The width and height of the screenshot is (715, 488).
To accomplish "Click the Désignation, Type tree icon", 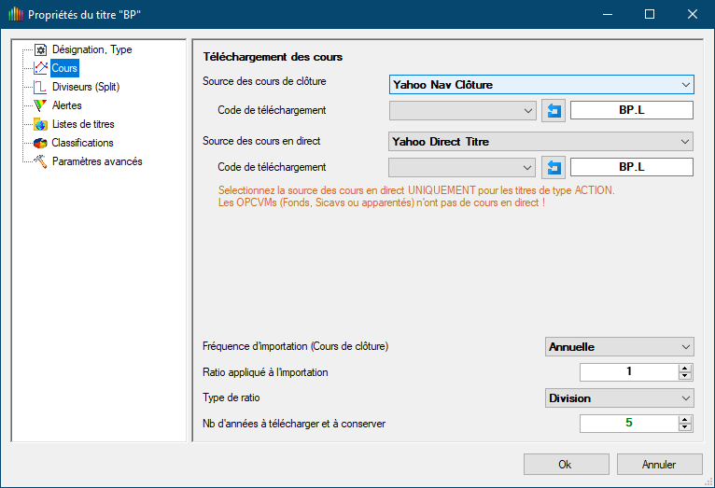I will [40, 49].
